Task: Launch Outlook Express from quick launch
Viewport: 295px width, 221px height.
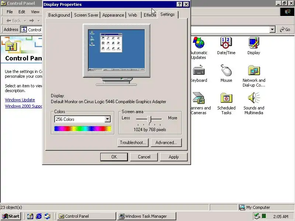Action: 47,216
